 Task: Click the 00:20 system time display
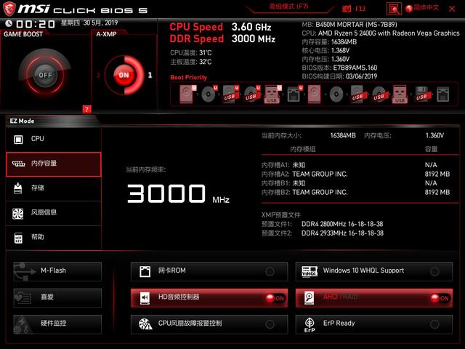point(36,24)
